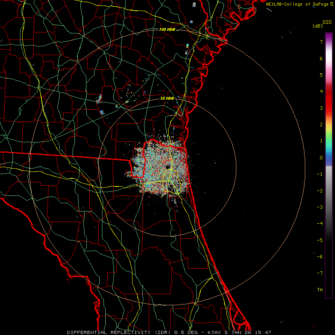Image resolution: width=335 pixels, height=335 pixels.
Task: Select the -4 label on the dB scale
Action: pyautogui.click(x=320, y=224)
